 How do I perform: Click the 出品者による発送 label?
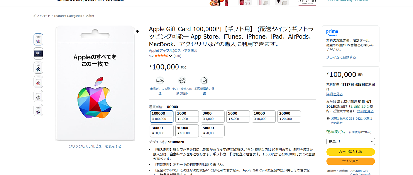point(160,91)
